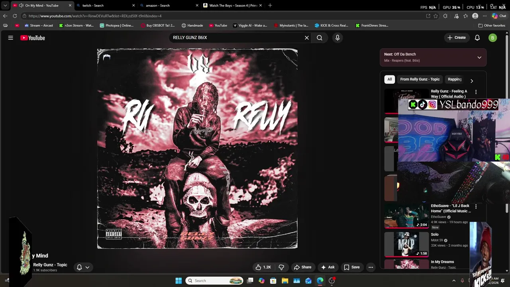Dislike the video with thumbs down

[x=281, y=267]
